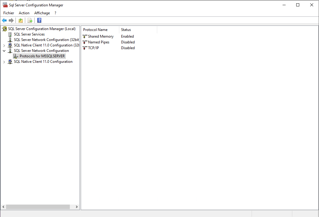Viewport: 319px width, 217px height.
Task: Open Help via blue question mark icon
Action: point(39,20)
